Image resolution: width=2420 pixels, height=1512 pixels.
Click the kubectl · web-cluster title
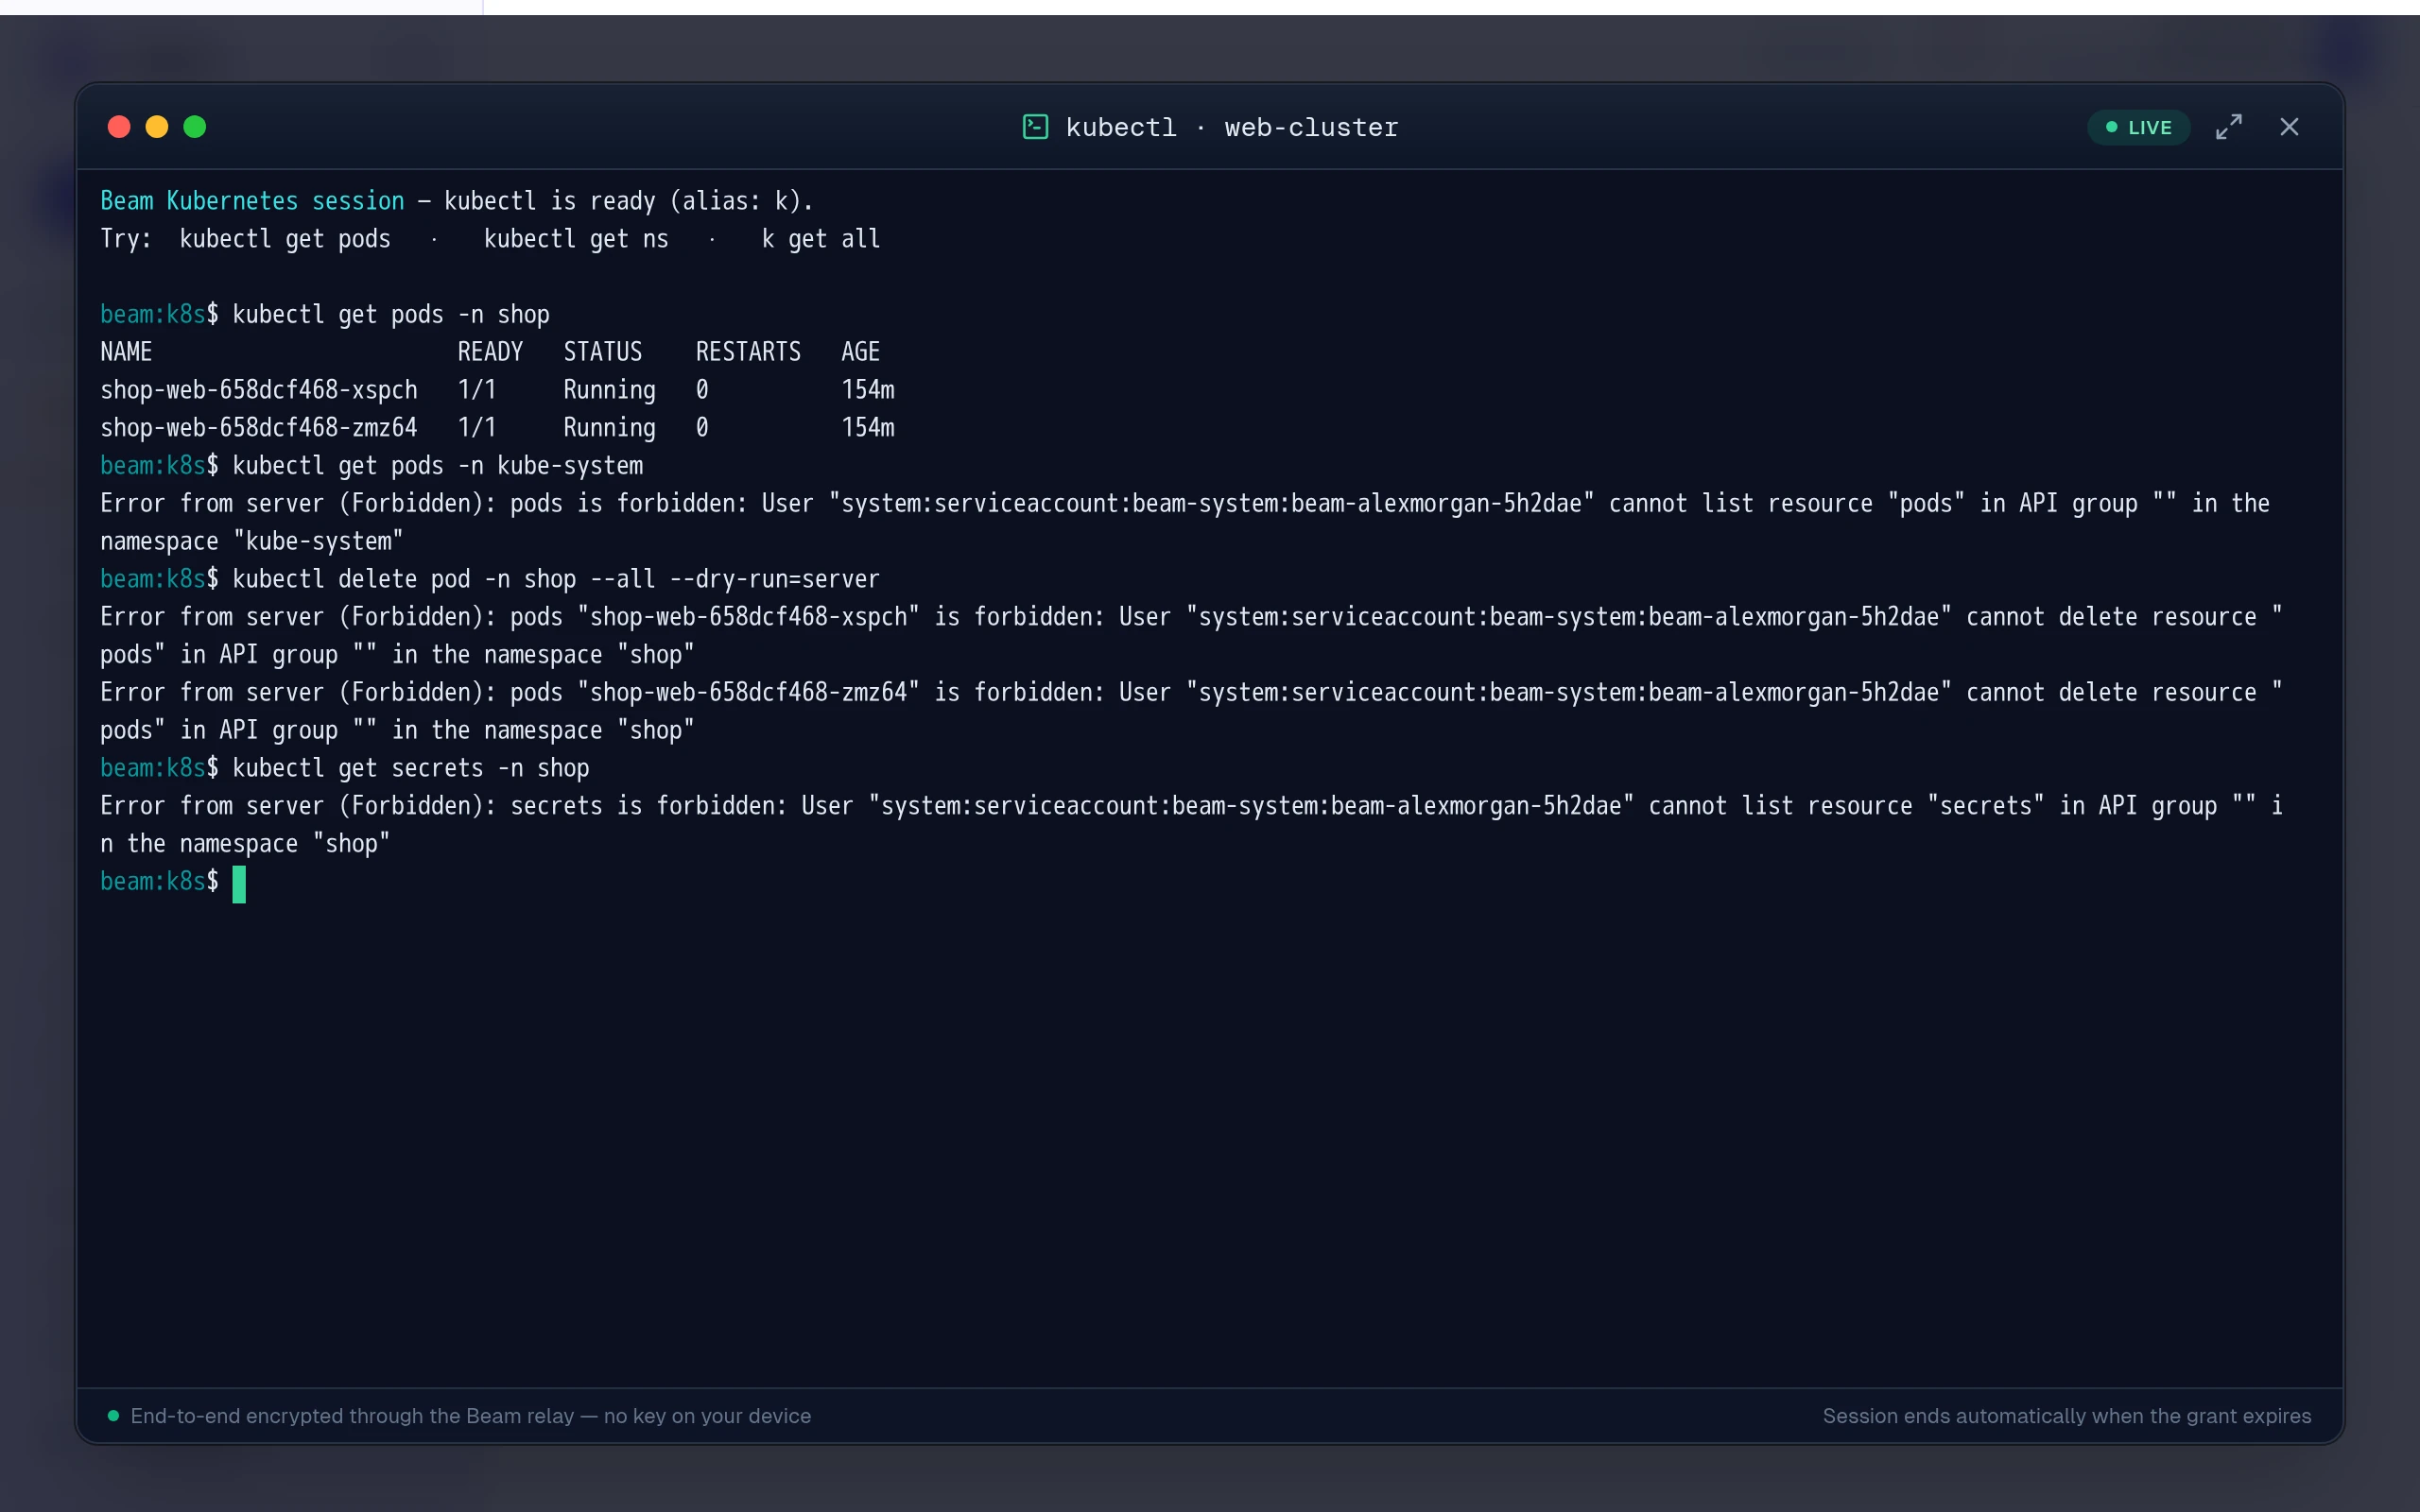(x=1232, y=128)
